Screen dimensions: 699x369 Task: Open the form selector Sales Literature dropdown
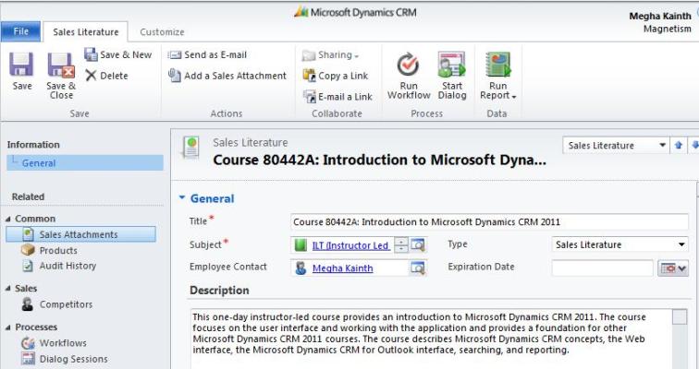tap(616, 146)
